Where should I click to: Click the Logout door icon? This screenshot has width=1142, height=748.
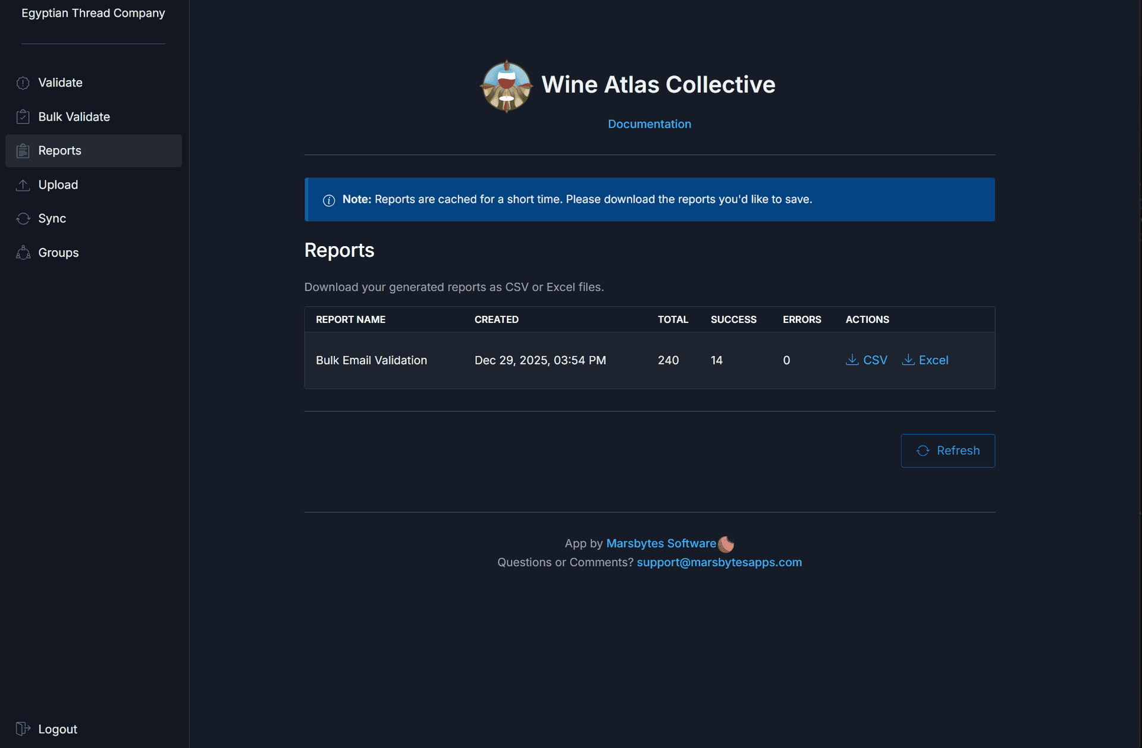pos(23,728)
